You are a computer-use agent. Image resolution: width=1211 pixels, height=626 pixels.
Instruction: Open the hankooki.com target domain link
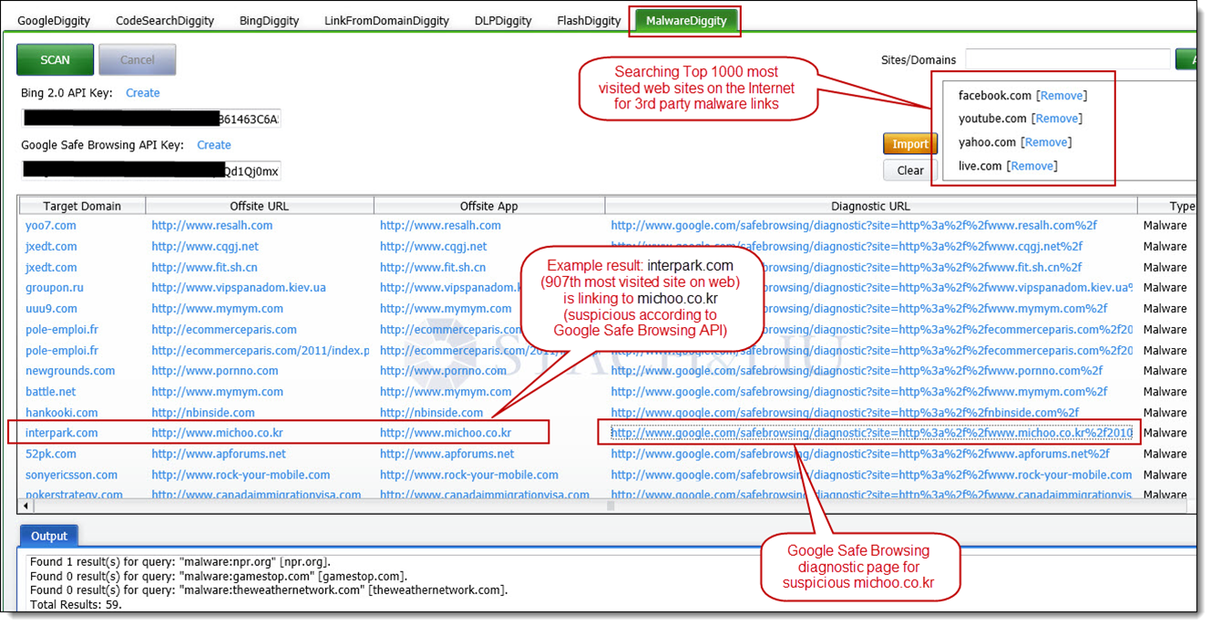pyautogui.click(x=62, y=413)
